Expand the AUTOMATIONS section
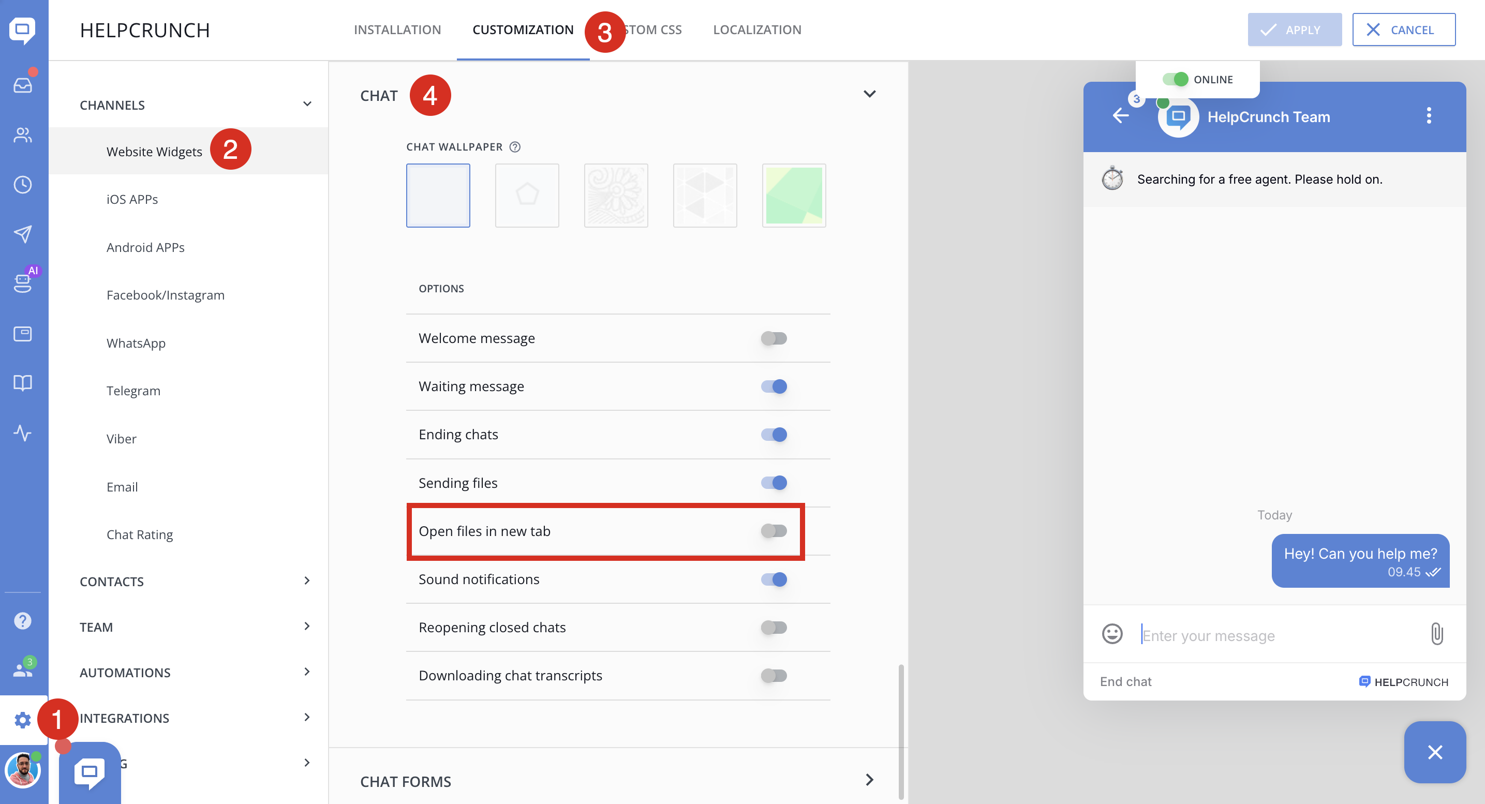Viewport: 1485px width, 804px height. click(307, 672)
